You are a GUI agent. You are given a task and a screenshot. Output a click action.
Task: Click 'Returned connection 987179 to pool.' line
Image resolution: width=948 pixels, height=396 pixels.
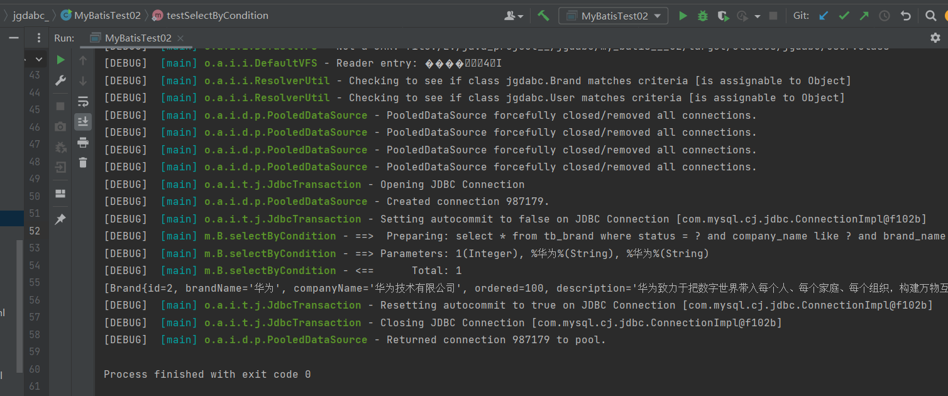pyautogui.click(x=355, y=339)
